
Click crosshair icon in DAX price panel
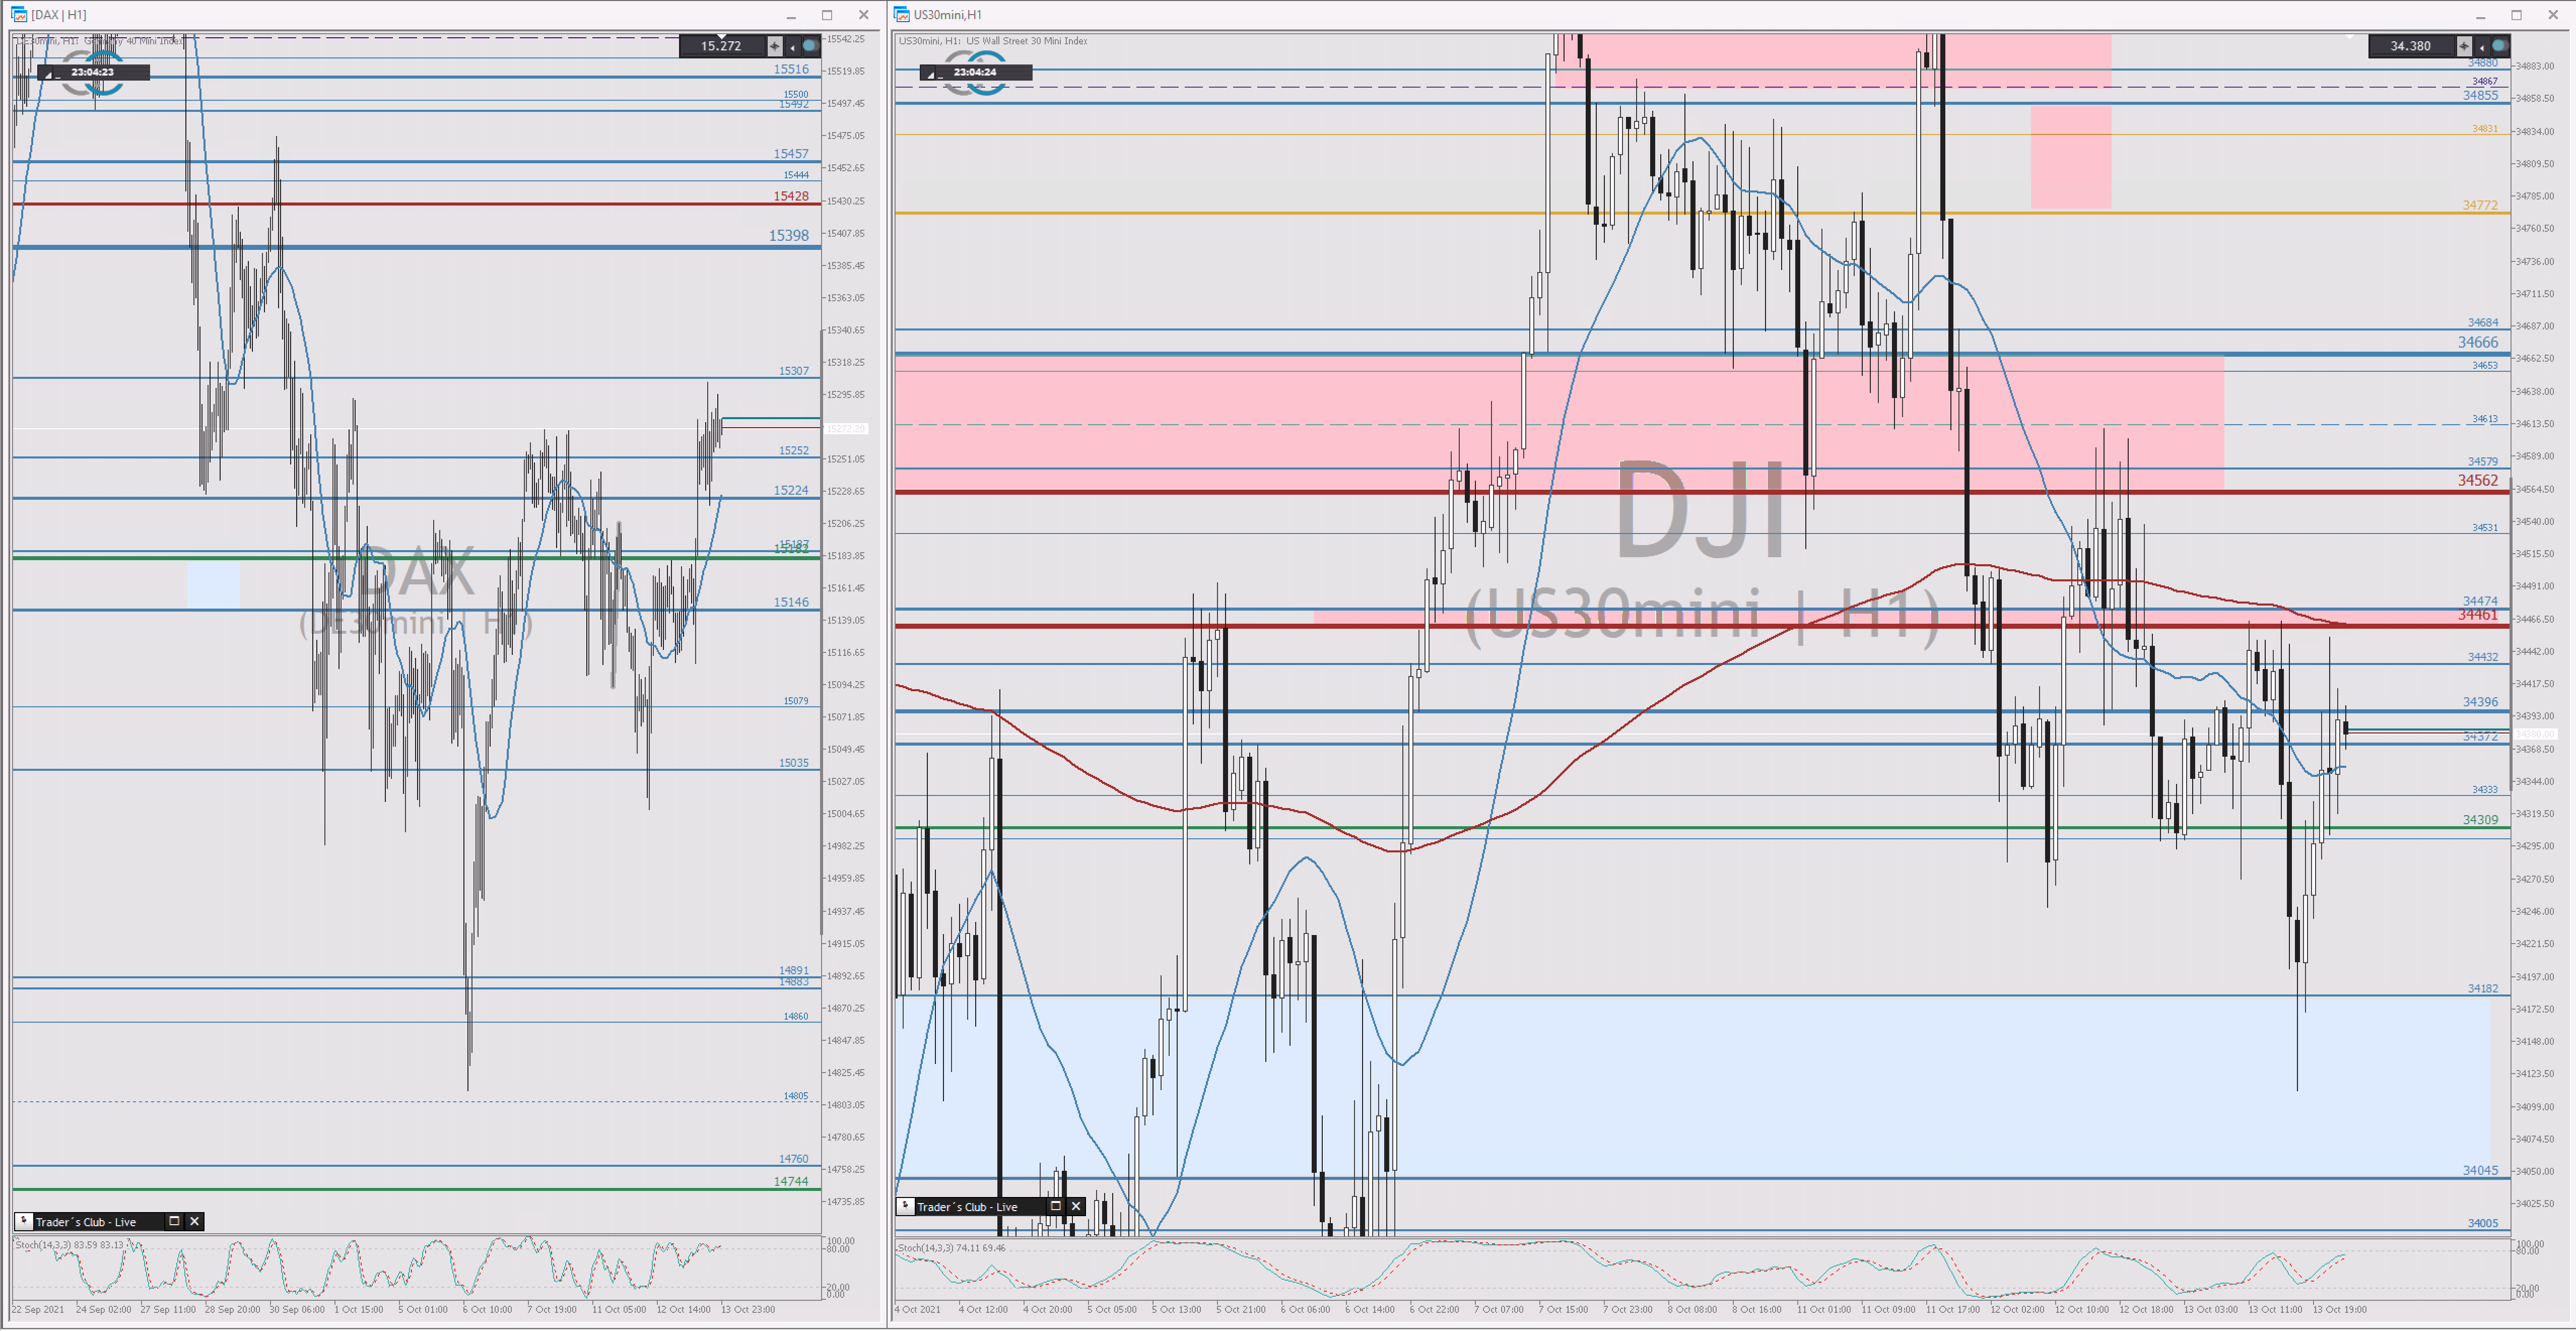pos(775,46)
